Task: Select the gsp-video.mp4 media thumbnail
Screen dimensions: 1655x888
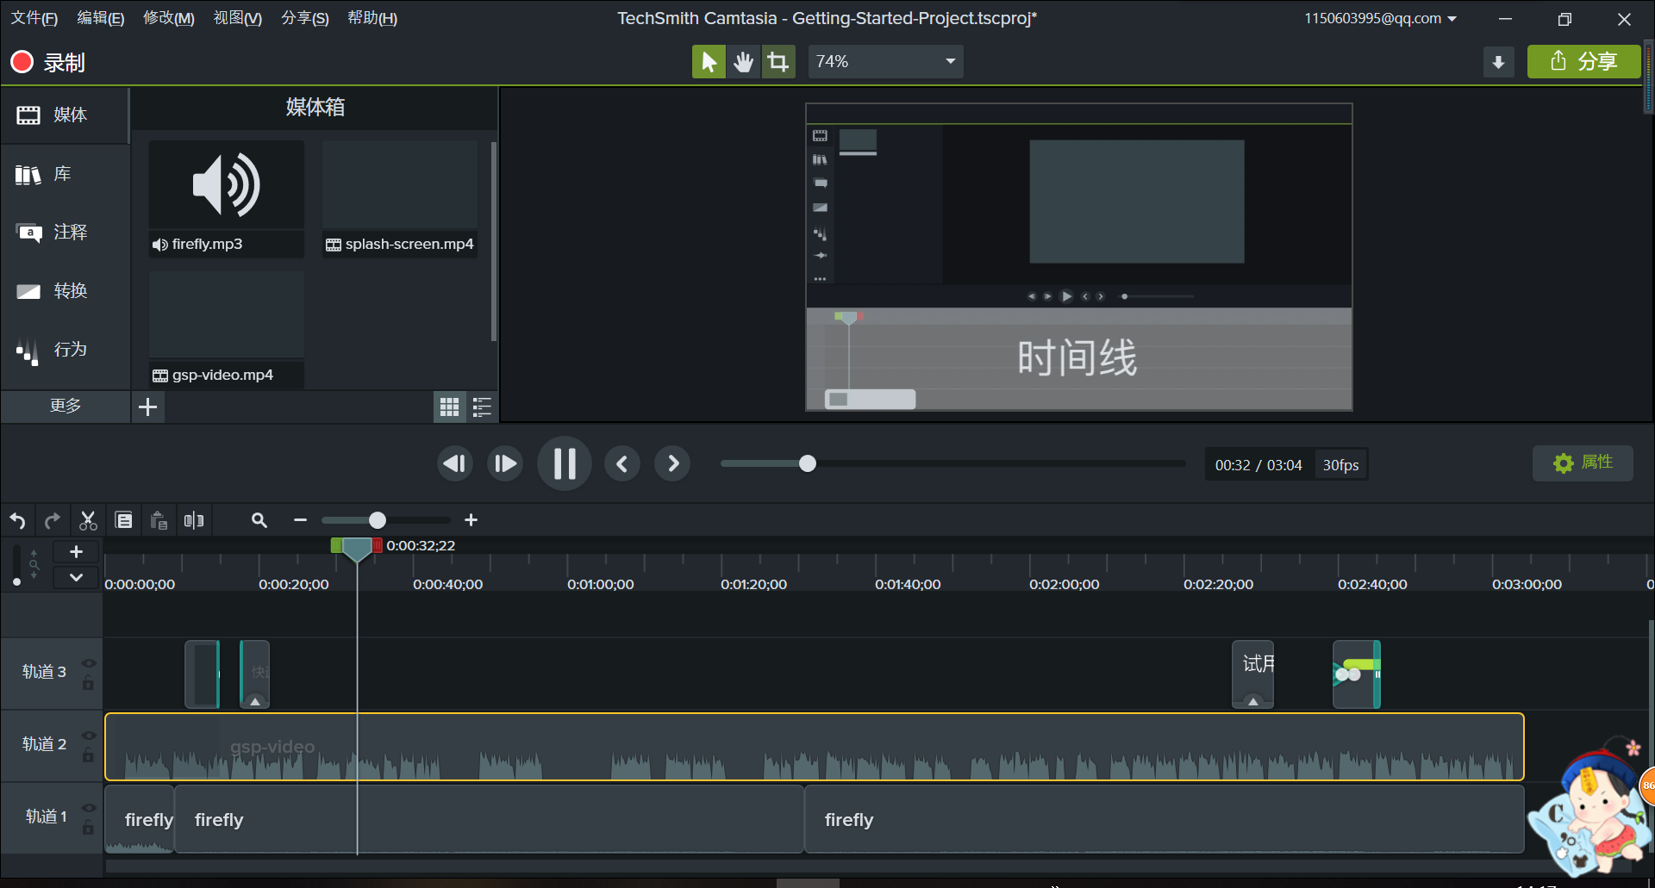Action: coord(227,330)
